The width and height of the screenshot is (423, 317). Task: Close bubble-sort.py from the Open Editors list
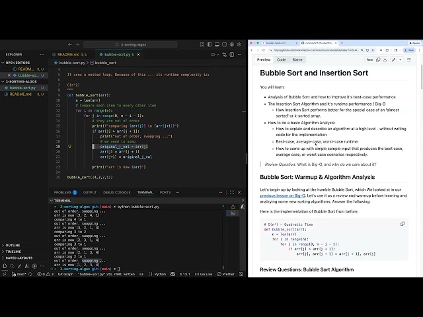click(x=9, y=75)
